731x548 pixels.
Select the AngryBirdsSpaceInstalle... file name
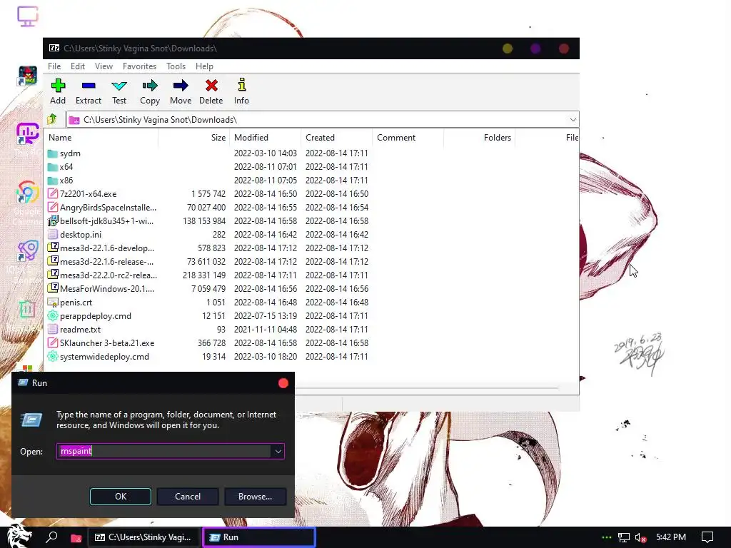[x=109, y=208]
